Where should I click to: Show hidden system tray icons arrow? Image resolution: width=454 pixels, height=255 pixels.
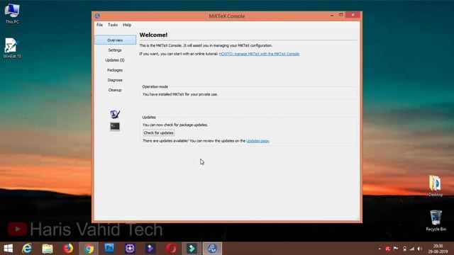pos(380,249)
